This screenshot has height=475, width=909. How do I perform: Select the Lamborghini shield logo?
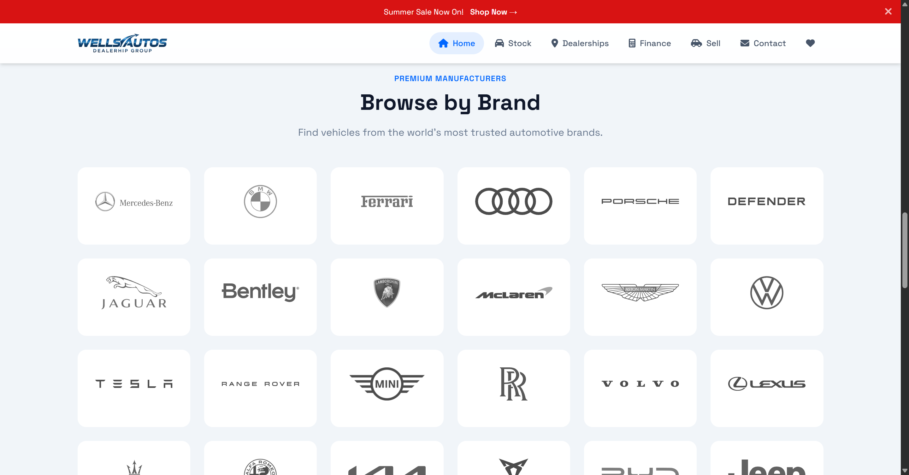[387, 293]
